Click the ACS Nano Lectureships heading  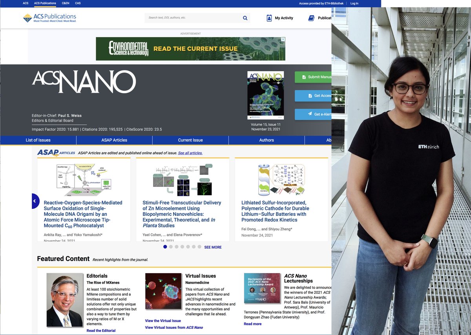(x=298, y=278)
